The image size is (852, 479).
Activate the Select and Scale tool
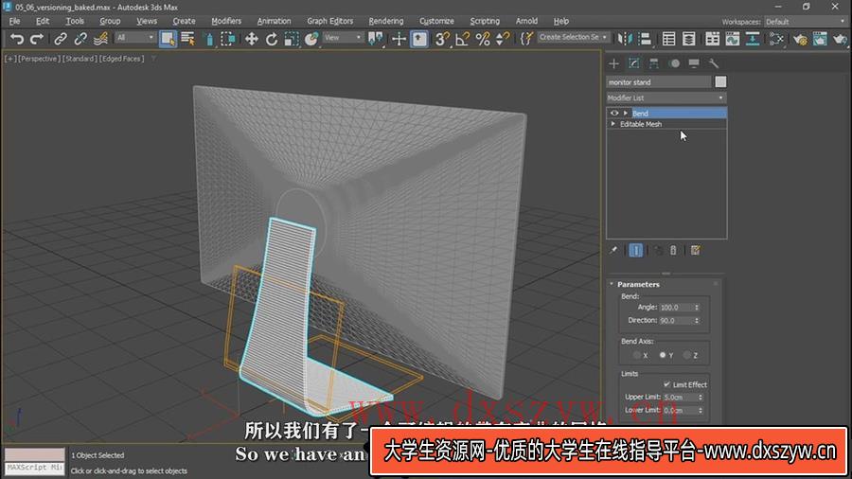coord(292,39)
